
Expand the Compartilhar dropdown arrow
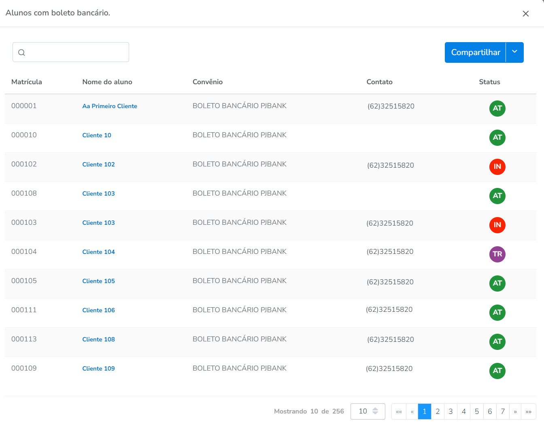coord(514,52)
